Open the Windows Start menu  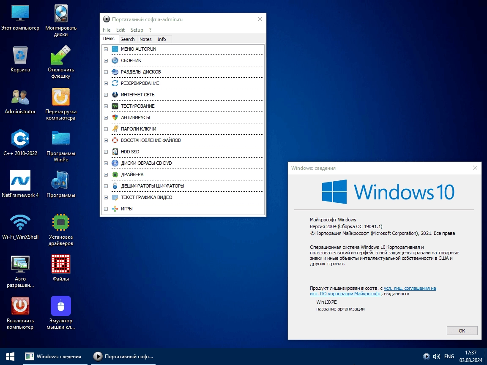[10, 356]
